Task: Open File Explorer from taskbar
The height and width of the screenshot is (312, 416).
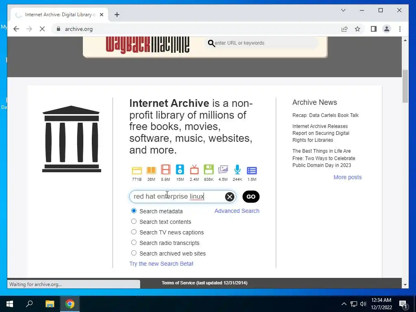Action: [50, 304]
